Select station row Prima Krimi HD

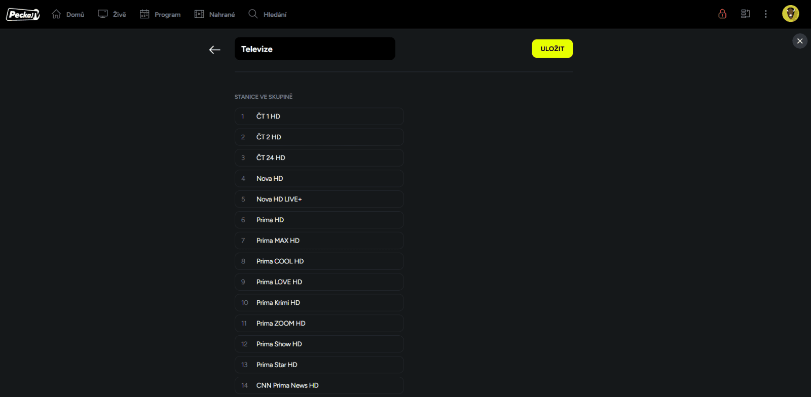click(x=319, y=303)
